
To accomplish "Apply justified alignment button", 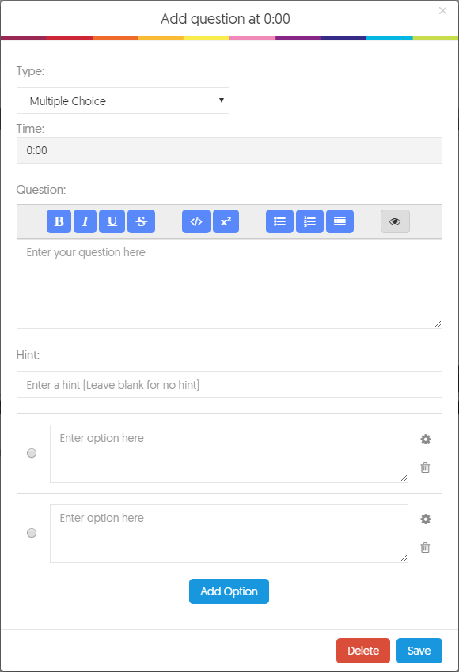I will pos(340,221).
